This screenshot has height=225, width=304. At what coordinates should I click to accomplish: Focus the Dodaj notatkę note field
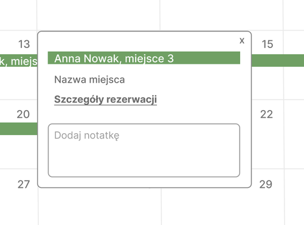(x=144, y=150)
